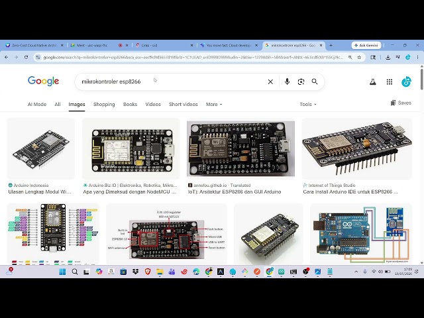Click the browser address bar URL
The width and height of the screenshot is (424, 318).
coord(193,58)
